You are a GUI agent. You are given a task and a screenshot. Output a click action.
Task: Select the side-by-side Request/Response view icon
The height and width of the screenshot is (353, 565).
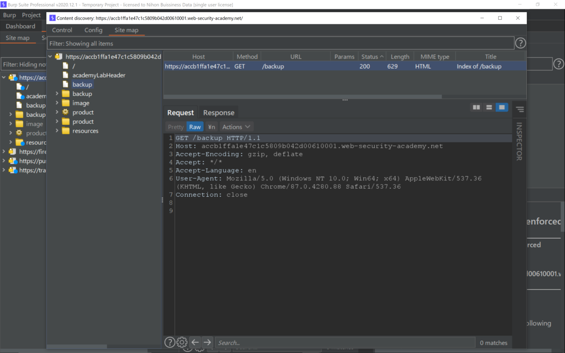click(x=476, y=107)
